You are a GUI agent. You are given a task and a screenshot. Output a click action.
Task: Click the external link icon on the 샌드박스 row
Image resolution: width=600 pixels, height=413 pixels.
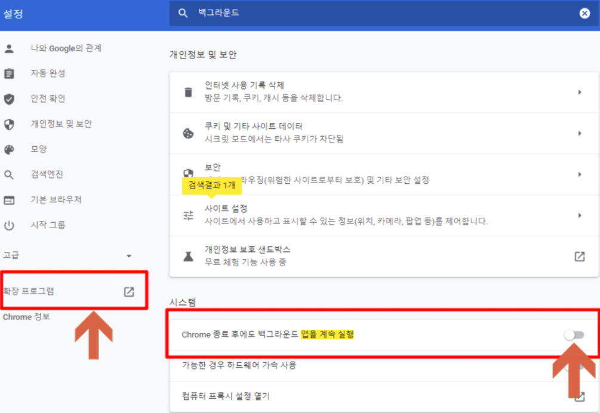click(580, 257)
